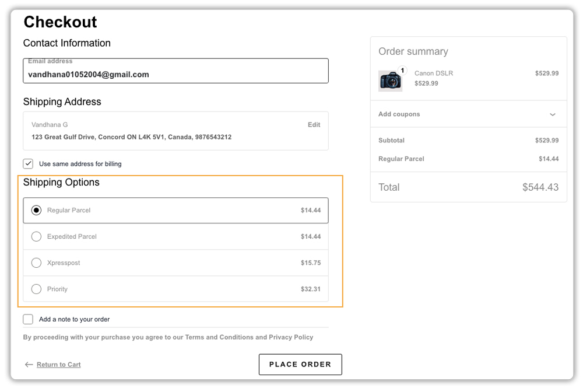
Task: Select Priority shipping radio button
Action: [36, 289]
